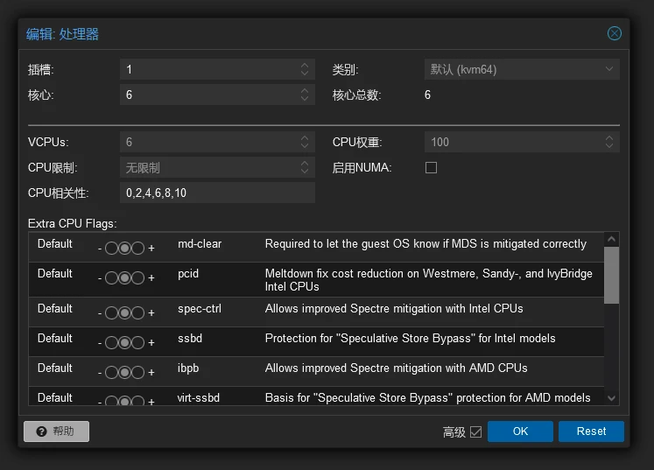The width and height of the screenshot is (654, 470).
Task: Enable the 启用NUMA checkbox
Action: [x=431, y=168]
